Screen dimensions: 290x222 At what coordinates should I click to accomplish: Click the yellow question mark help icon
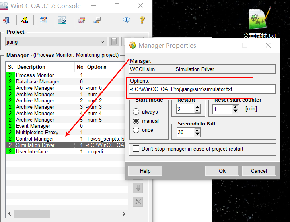[x=142, y=20]
